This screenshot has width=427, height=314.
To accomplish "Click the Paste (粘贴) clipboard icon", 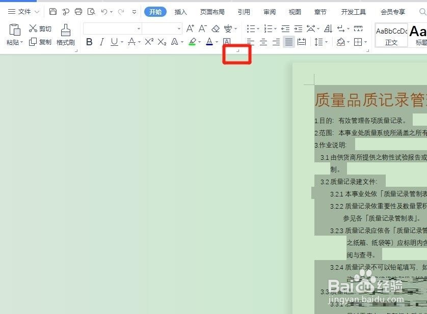I will pyautogui.click(x=15, y=30).
